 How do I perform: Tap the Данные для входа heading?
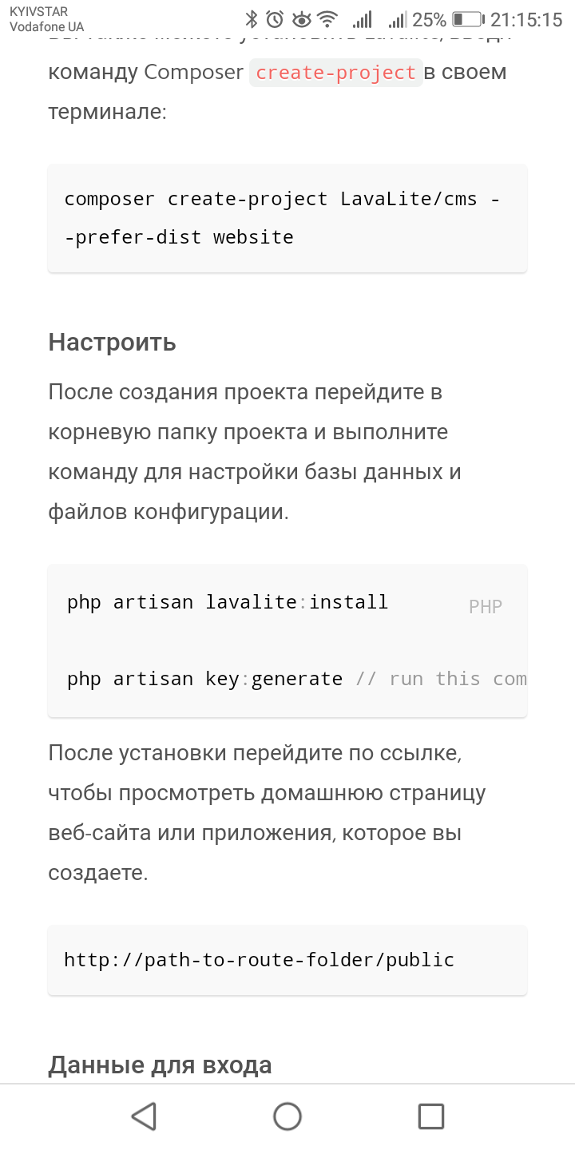point(160,1065)
